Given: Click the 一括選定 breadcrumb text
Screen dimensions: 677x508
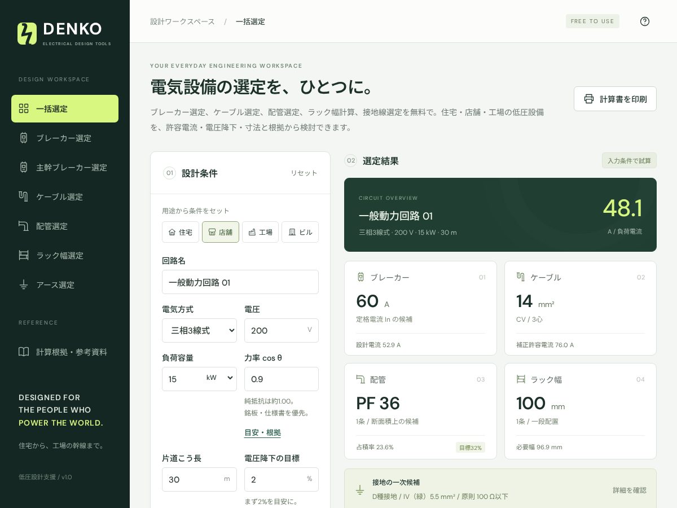Looking at the screenshot, I should click(250, 21).
